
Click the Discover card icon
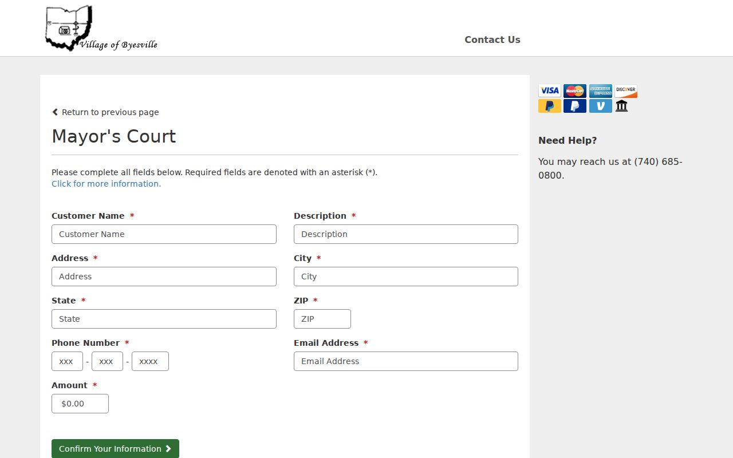pos(626,90)
